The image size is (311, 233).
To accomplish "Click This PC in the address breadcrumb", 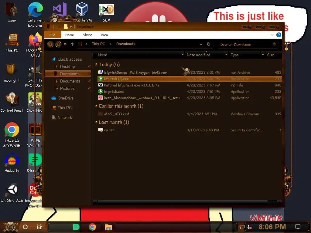I will point(98,44).
